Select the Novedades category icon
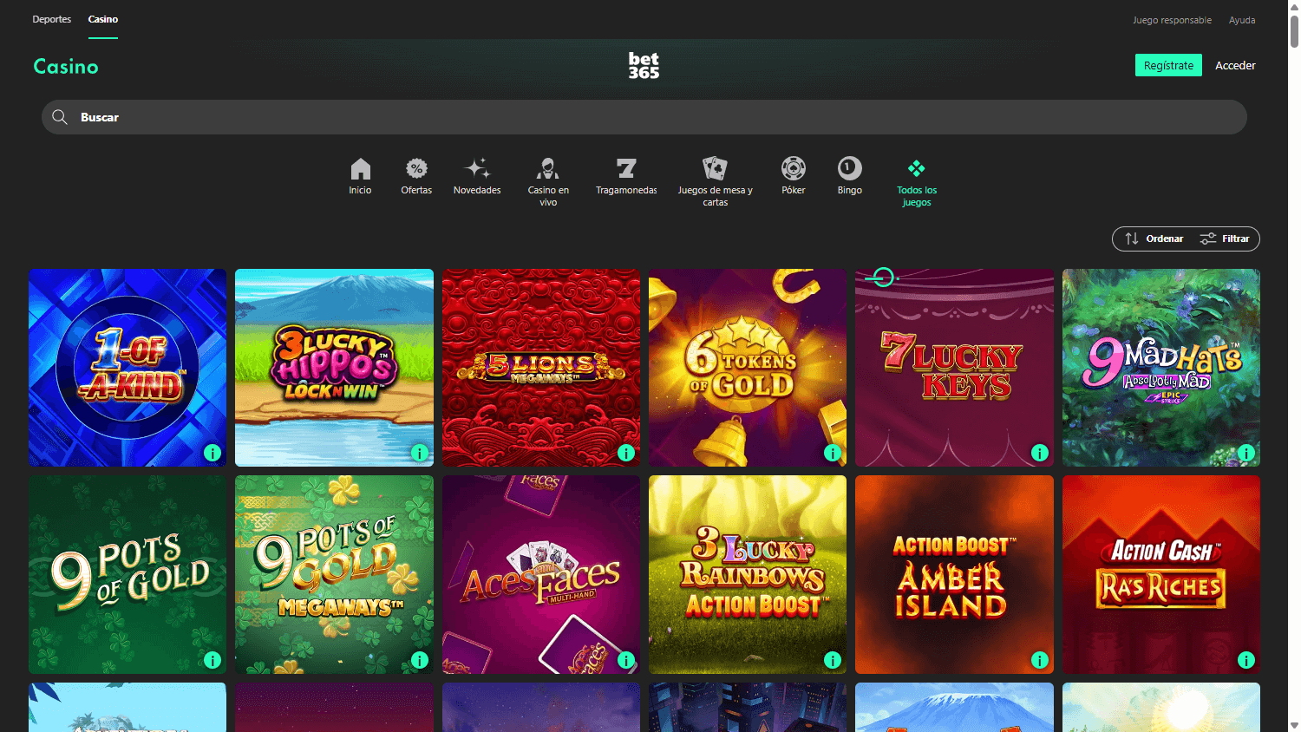 477,168
